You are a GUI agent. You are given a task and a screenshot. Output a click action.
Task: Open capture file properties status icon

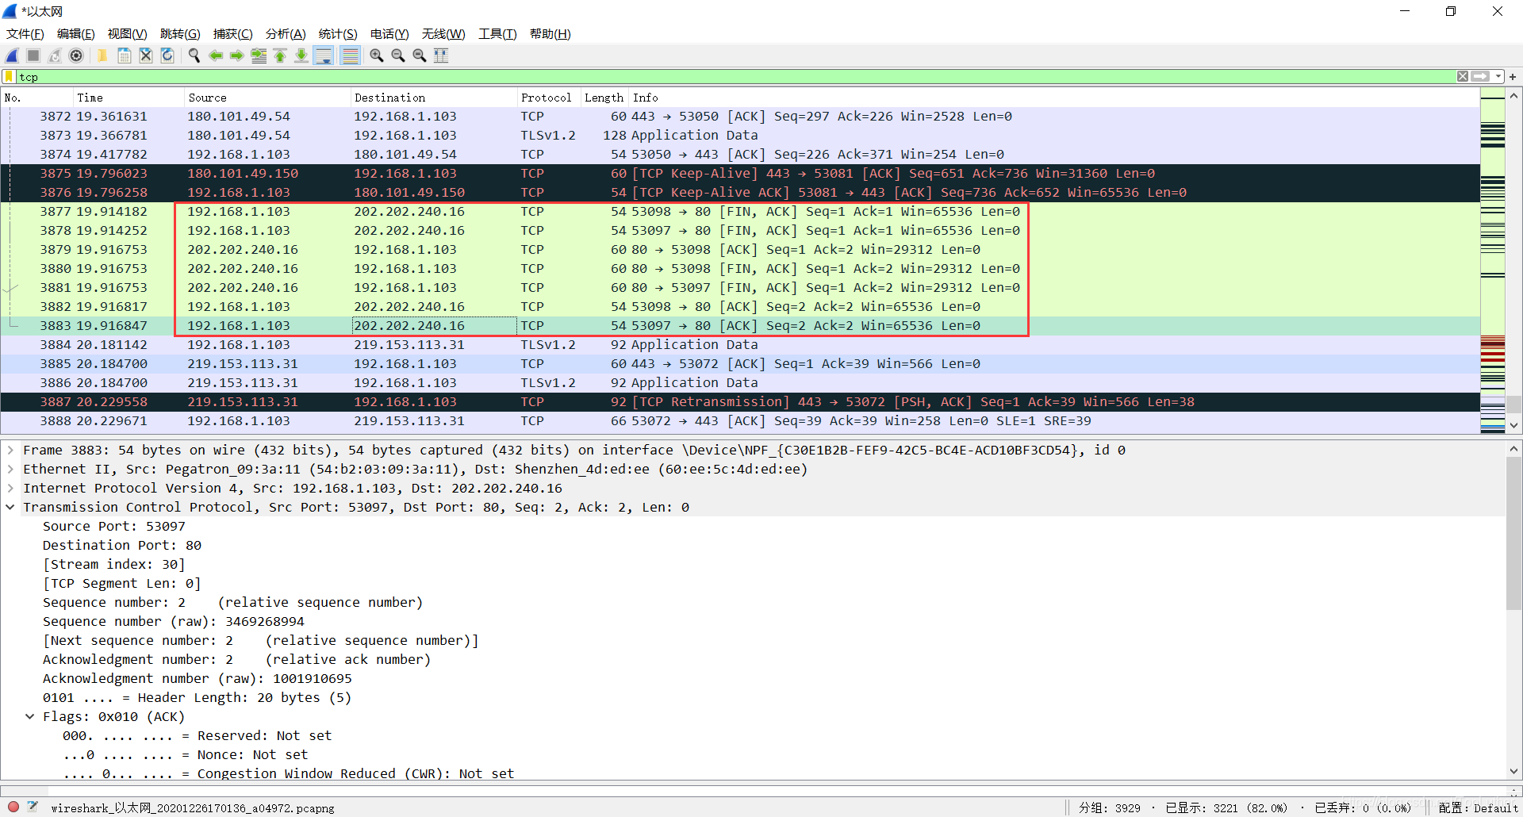tap(33, 807)
